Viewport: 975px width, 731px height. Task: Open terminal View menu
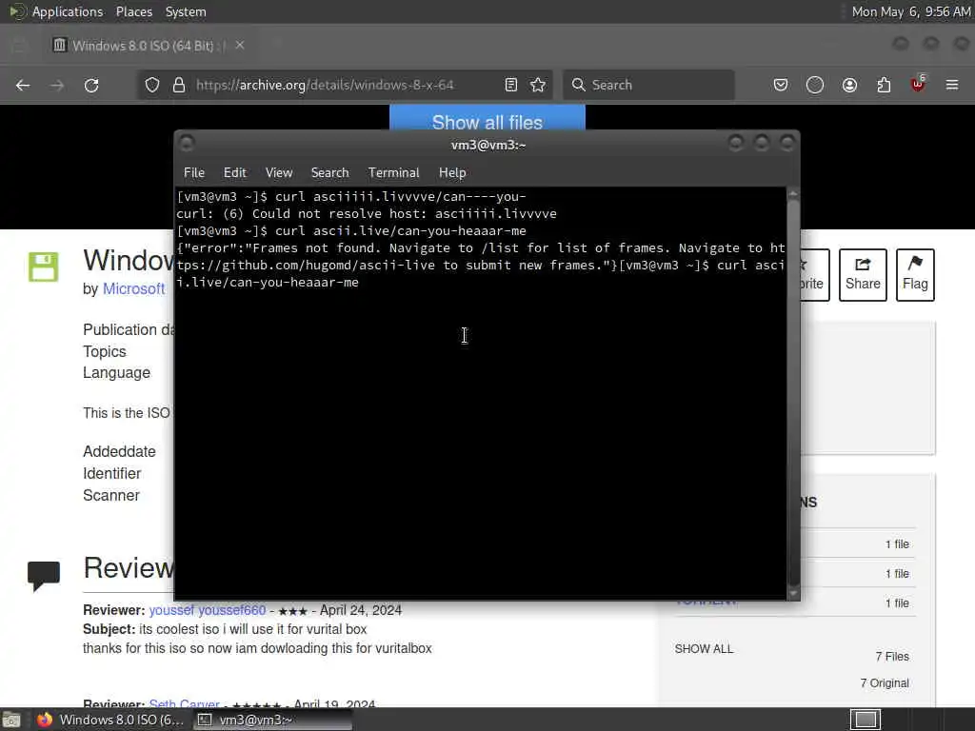(279, 173)
